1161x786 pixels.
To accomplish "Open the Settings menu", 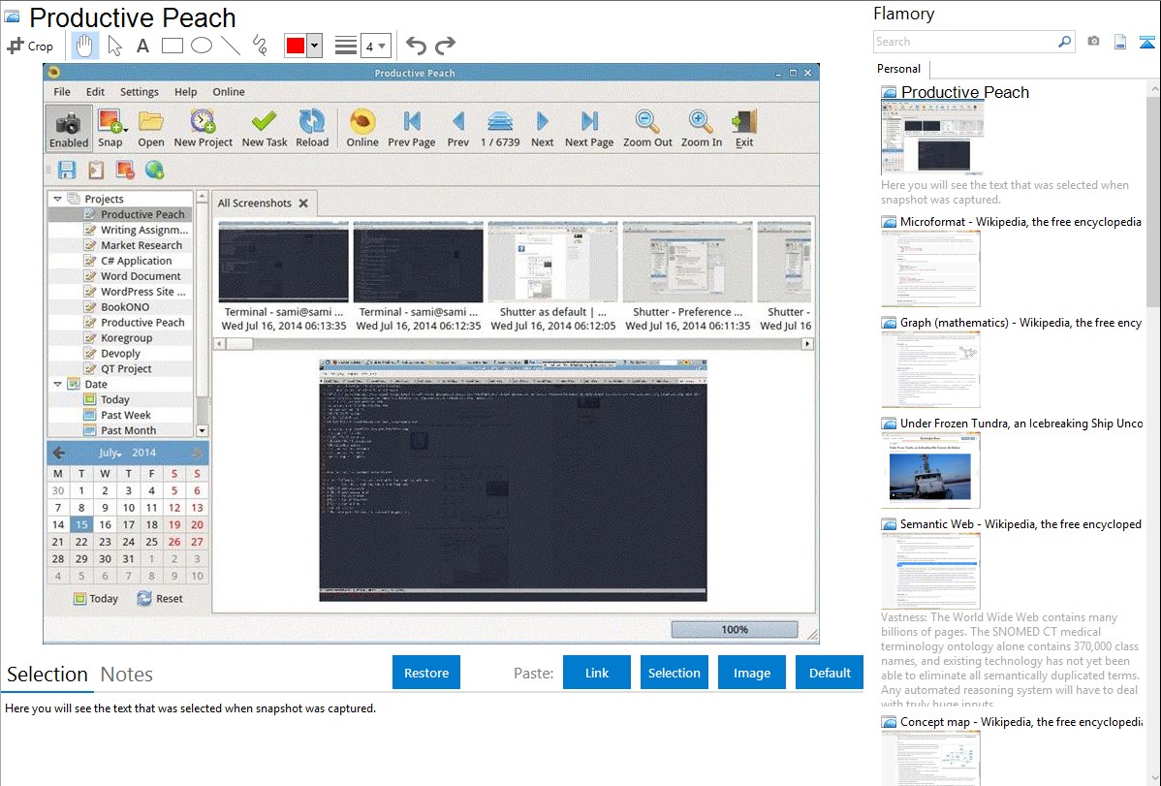I will [140, 92].
